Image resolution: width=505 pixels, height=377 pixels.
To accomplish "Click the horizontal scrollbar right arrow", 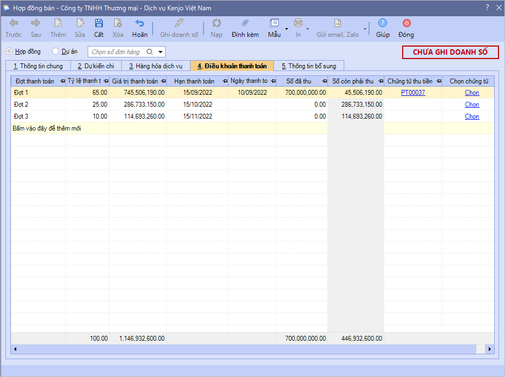I will point(490,349).
